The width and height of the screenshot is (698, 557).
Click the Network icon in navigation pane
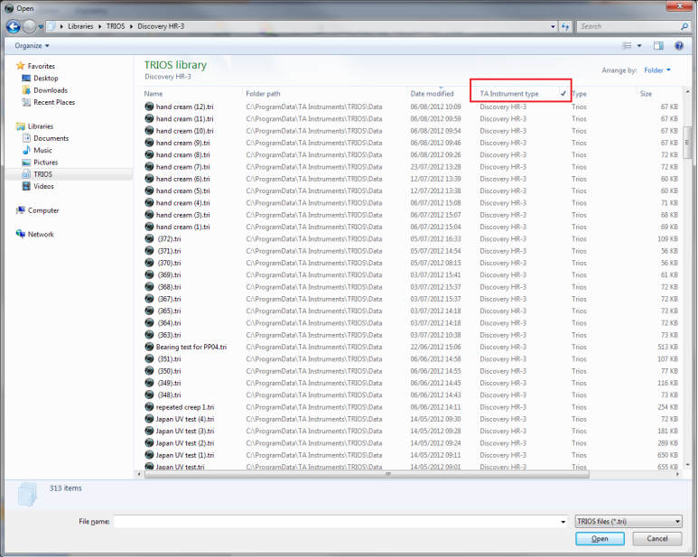point(21,234)
